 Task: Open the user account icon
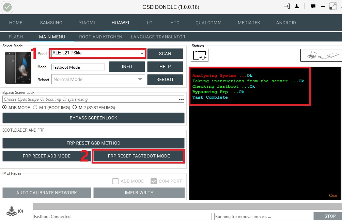coord(297,6)
